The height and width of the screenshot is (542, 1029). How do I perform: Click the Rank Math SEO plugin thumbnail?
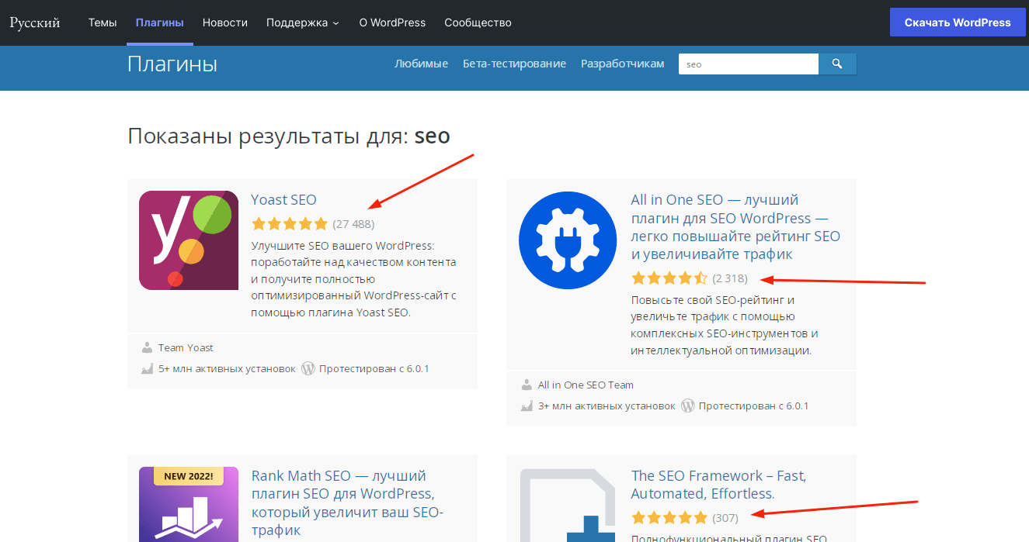pos(189,504)
